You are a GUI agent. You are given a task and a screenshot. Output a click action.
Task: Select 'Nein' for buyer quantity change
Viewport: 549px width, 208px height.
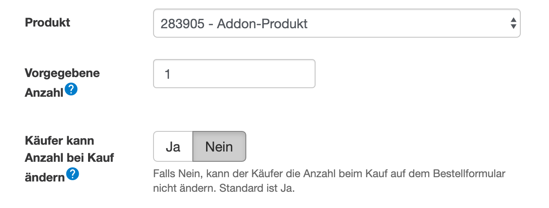[x=219, y=146]
